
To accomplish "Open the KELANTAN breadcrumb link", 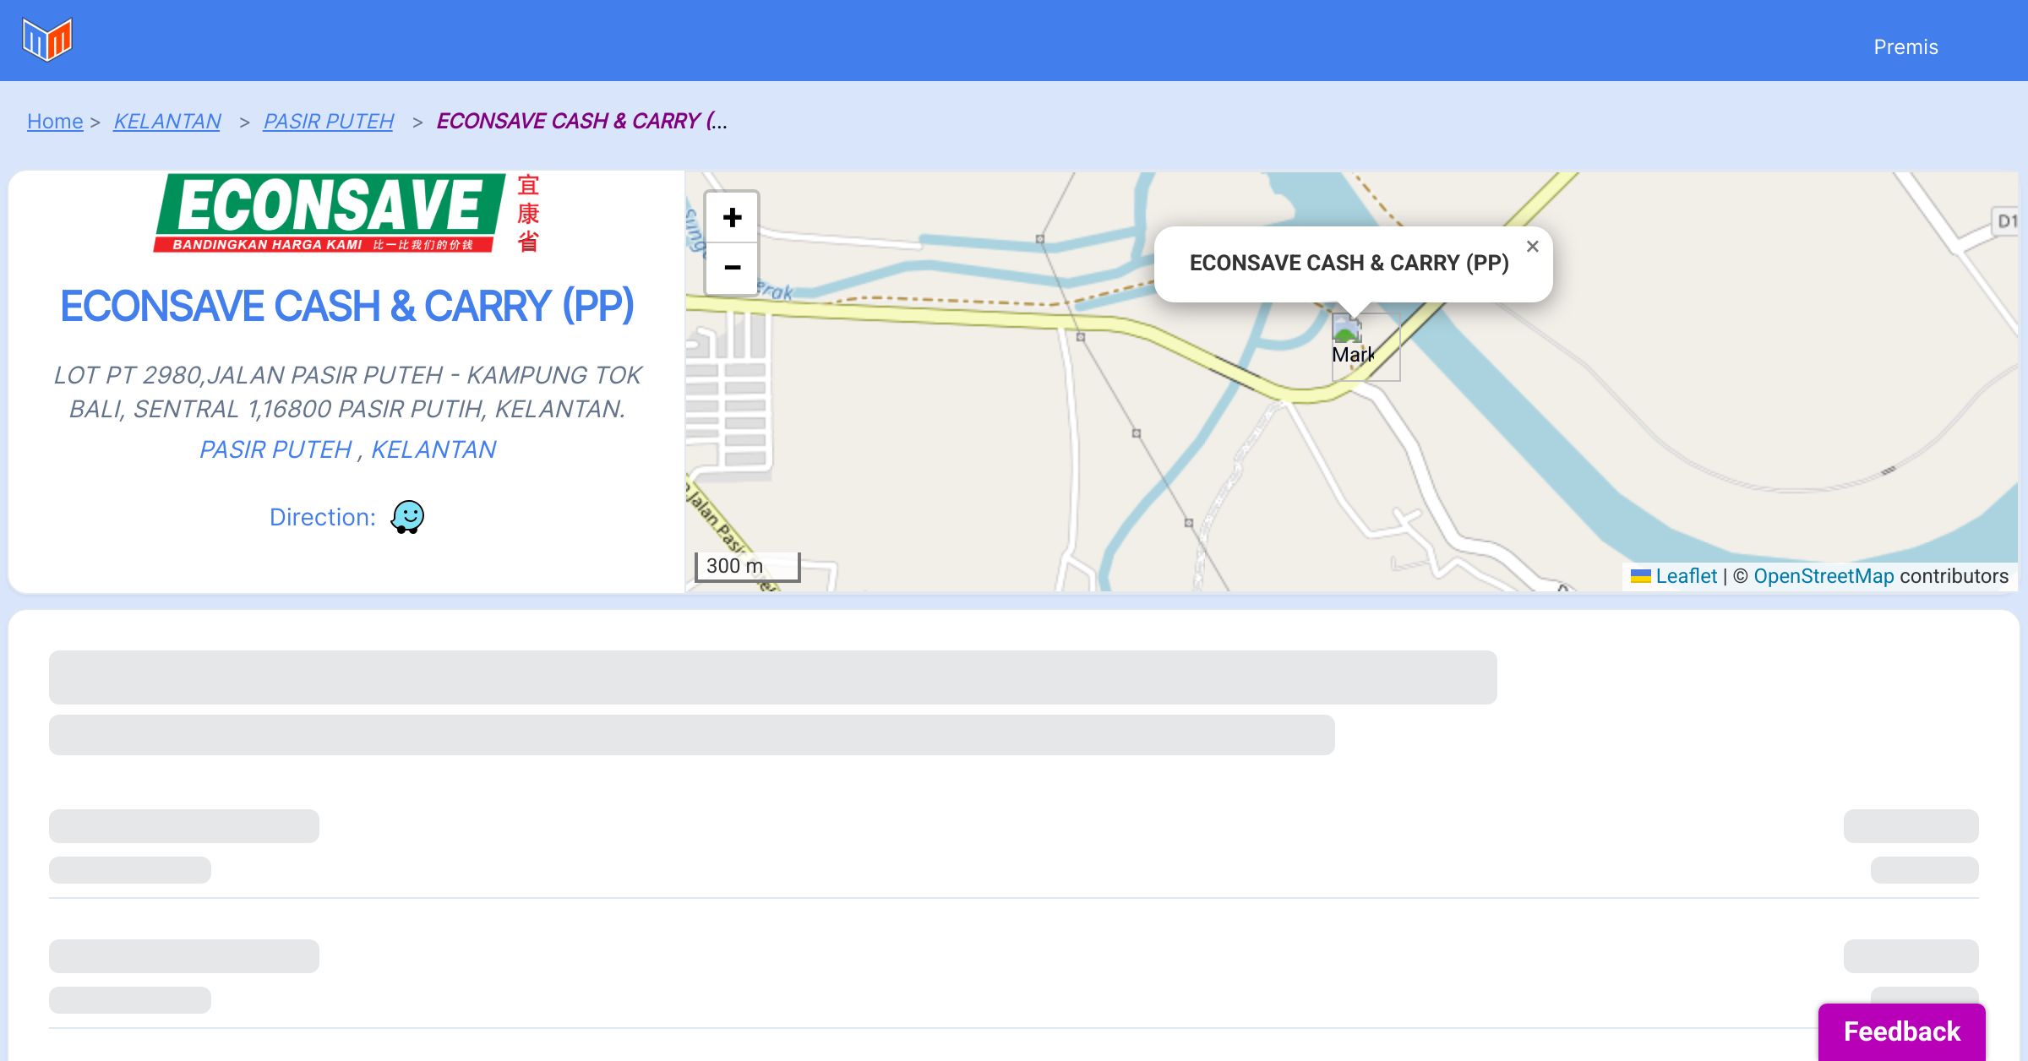I will (x=167, y=122).
